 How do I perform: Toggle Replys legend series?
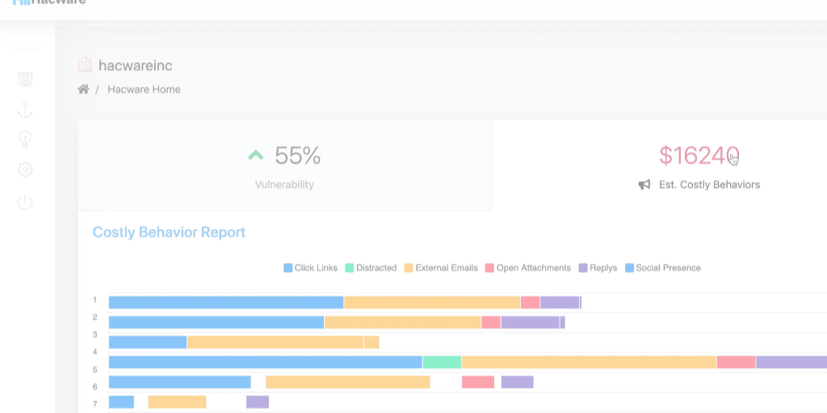tap(598, 268)
